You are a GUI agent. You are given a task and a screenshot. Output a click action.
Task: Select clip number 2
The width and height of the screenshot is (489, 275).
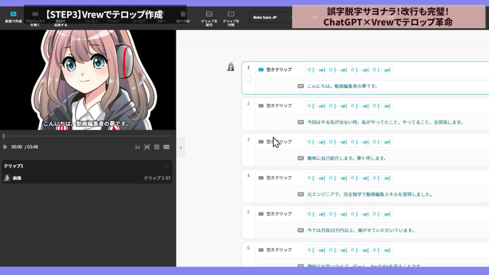(248, 104)
